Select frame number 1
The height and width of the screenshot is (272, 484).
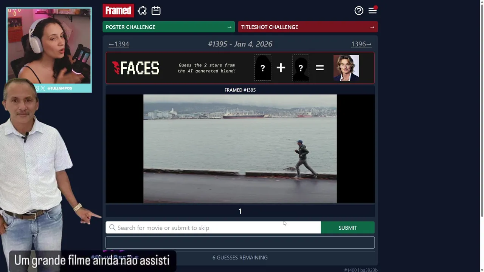click(240, 211)
